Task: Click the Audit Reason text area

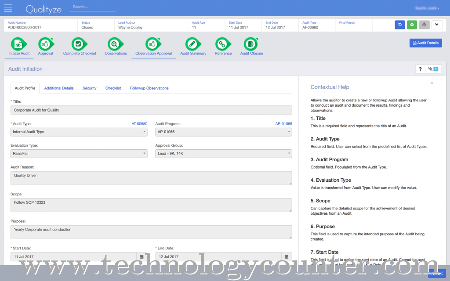Action: 151,178
